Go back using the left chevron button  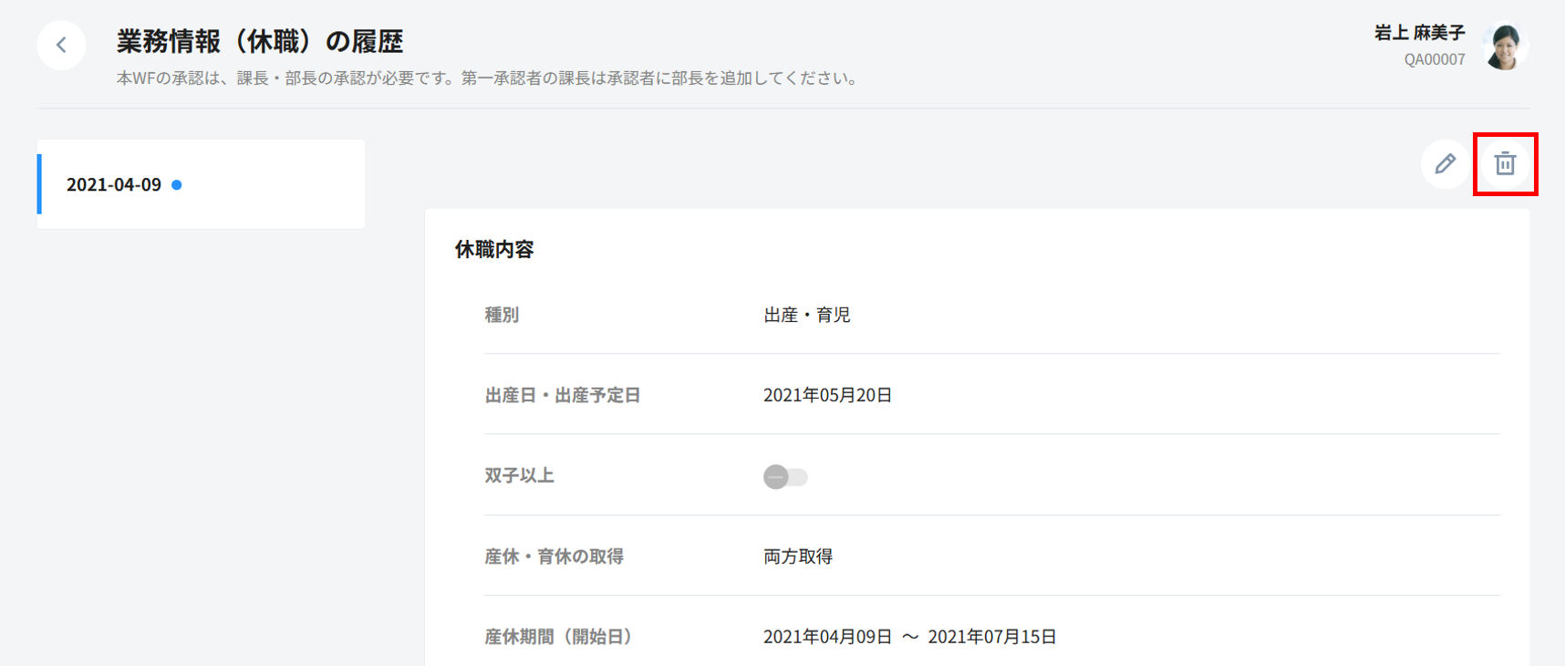coord(61,45)
